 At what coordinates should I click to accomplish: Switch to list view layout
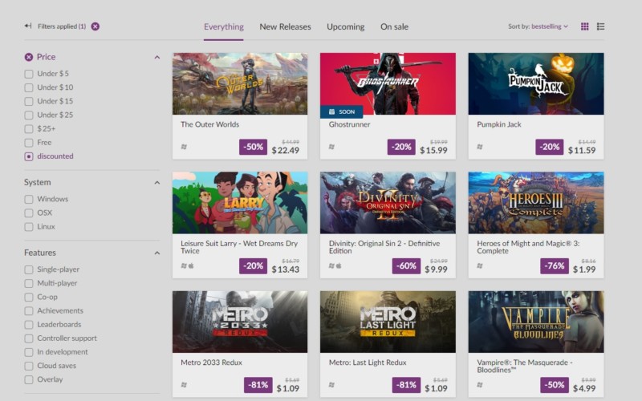(x=601, y=26)
